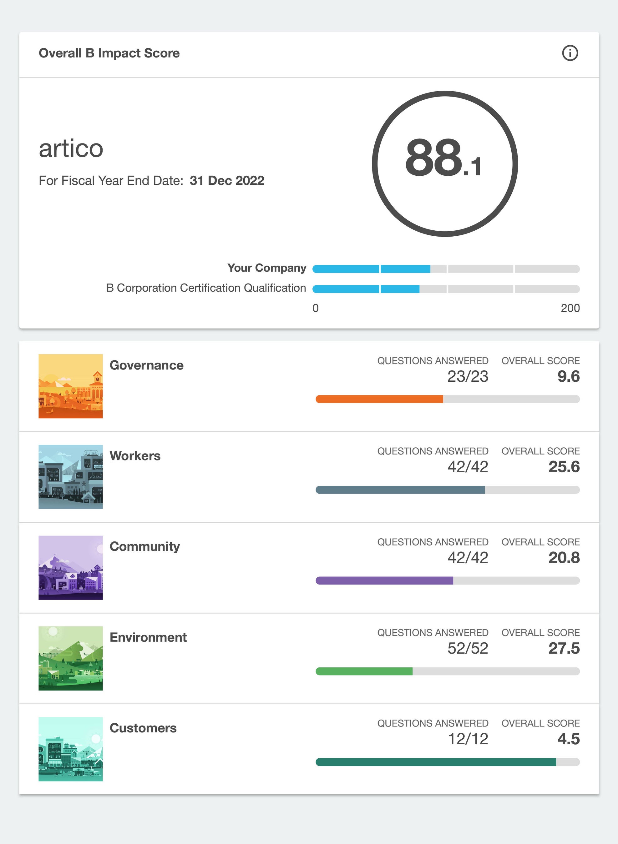Viewport: 618px width, 844px height.
Task: Click the info icon beside Overall B Impact Score
Action: pos(570,53)
